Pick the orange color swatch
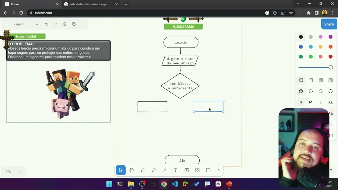 coord(331,47)
